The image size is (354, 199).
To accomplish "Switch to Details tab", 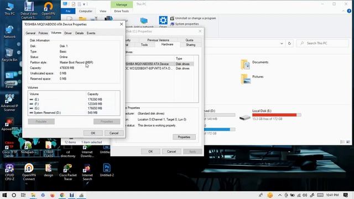I will point(79,33).
